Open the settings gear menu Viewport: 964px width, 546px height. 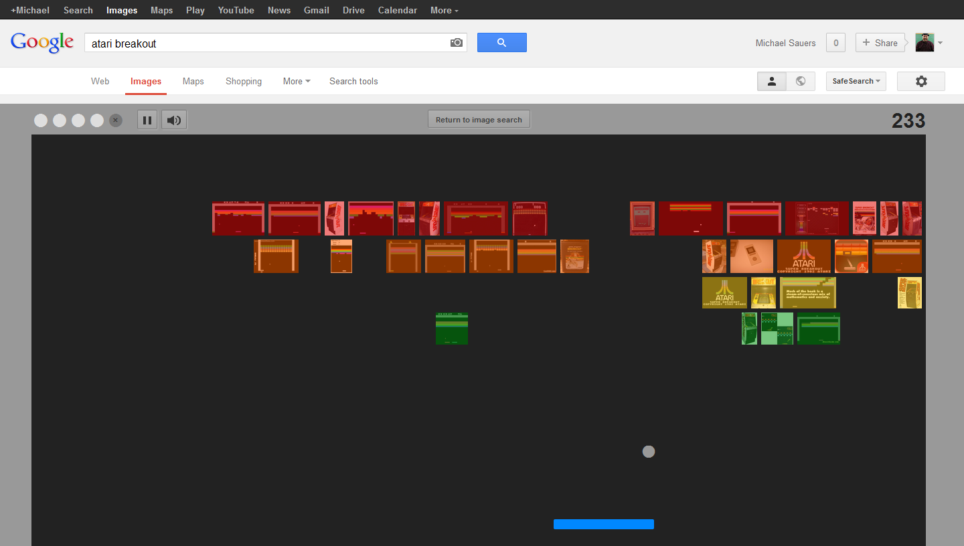(x=921, y=81)
